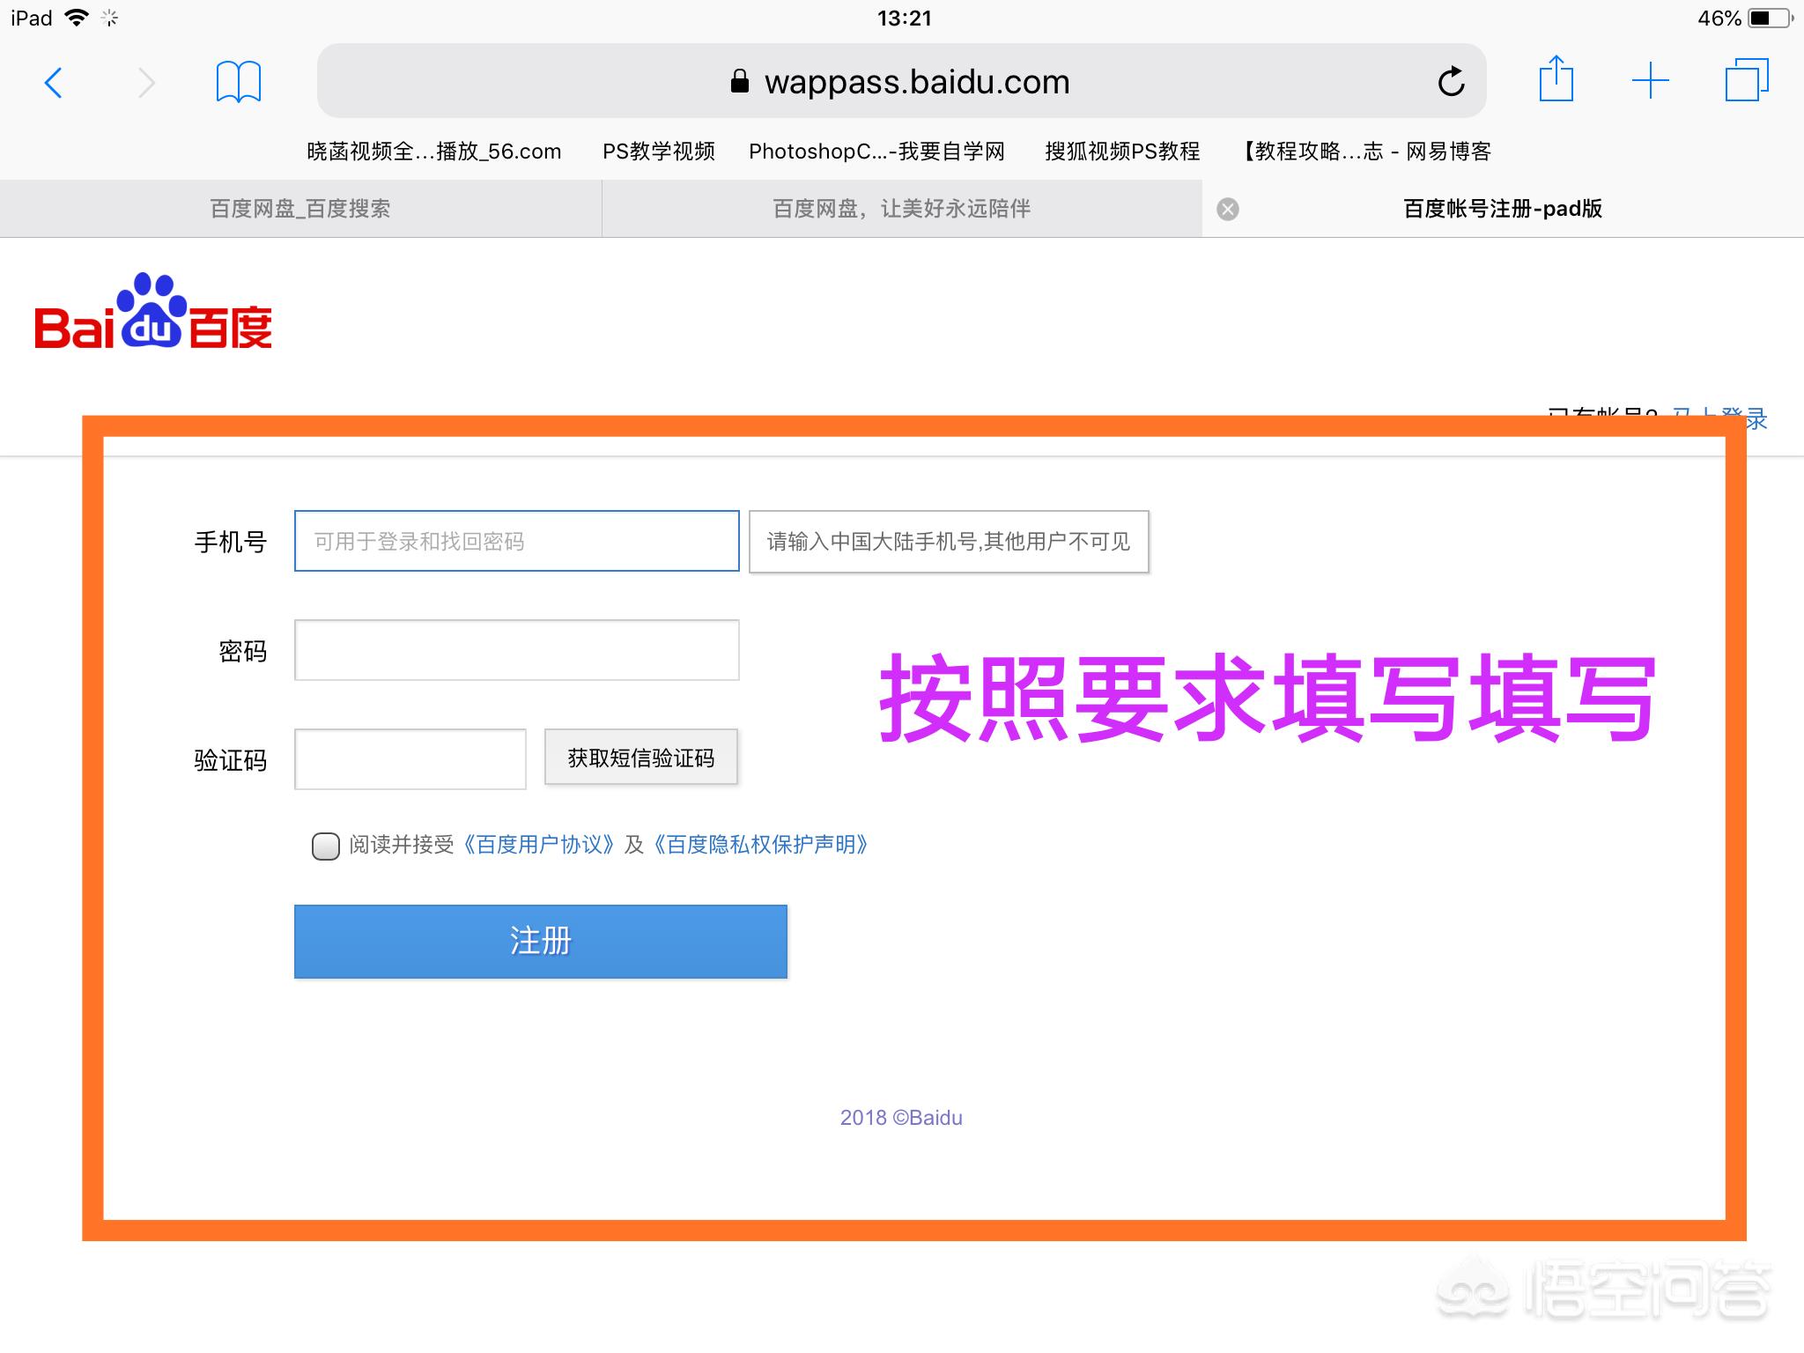Open PhotoshopC...-我要自学网 bookmark
The width and height of the screenshot is (1804, 1353).
coord(876,152)
